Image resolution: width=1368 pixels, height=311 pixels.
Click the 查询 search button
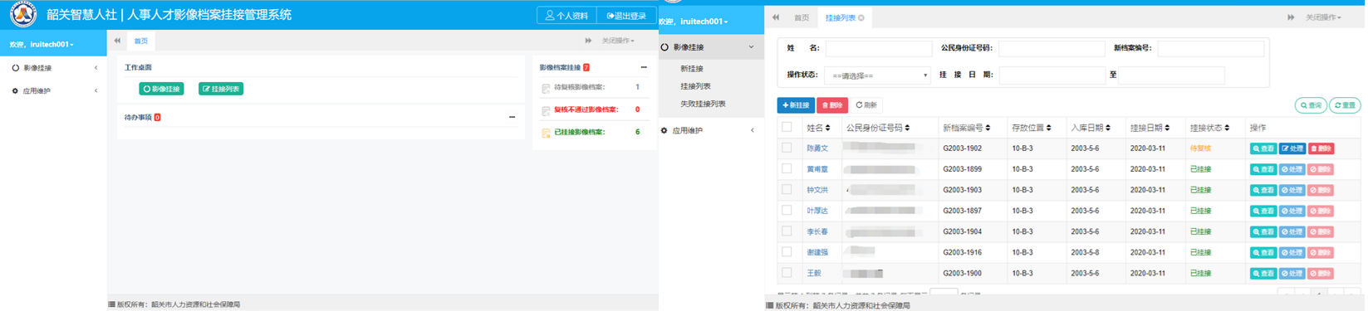click(x=1312, y=105)
